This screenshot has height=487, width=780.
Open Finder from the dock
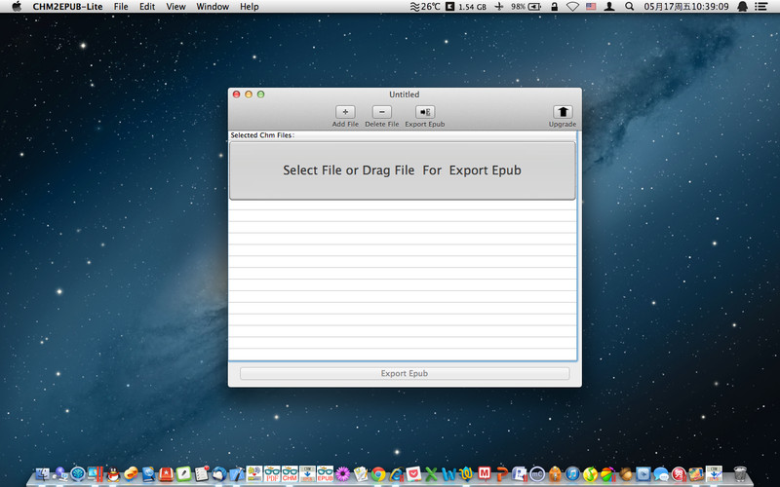[42, 474]
